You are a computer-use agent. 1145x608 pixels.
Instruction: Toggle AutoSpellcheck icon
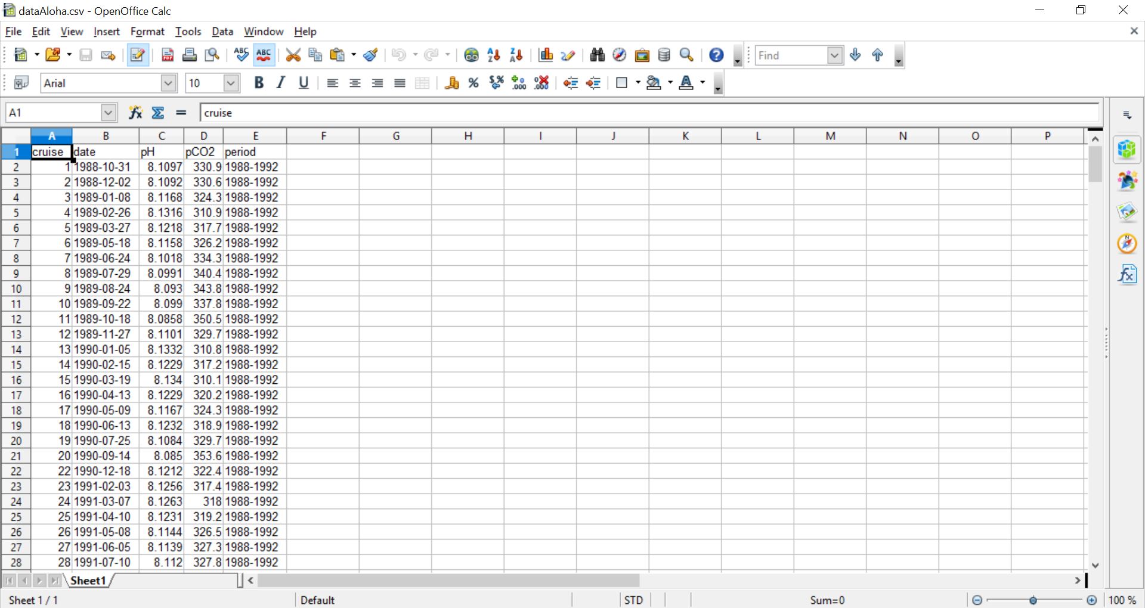[264, 55]
